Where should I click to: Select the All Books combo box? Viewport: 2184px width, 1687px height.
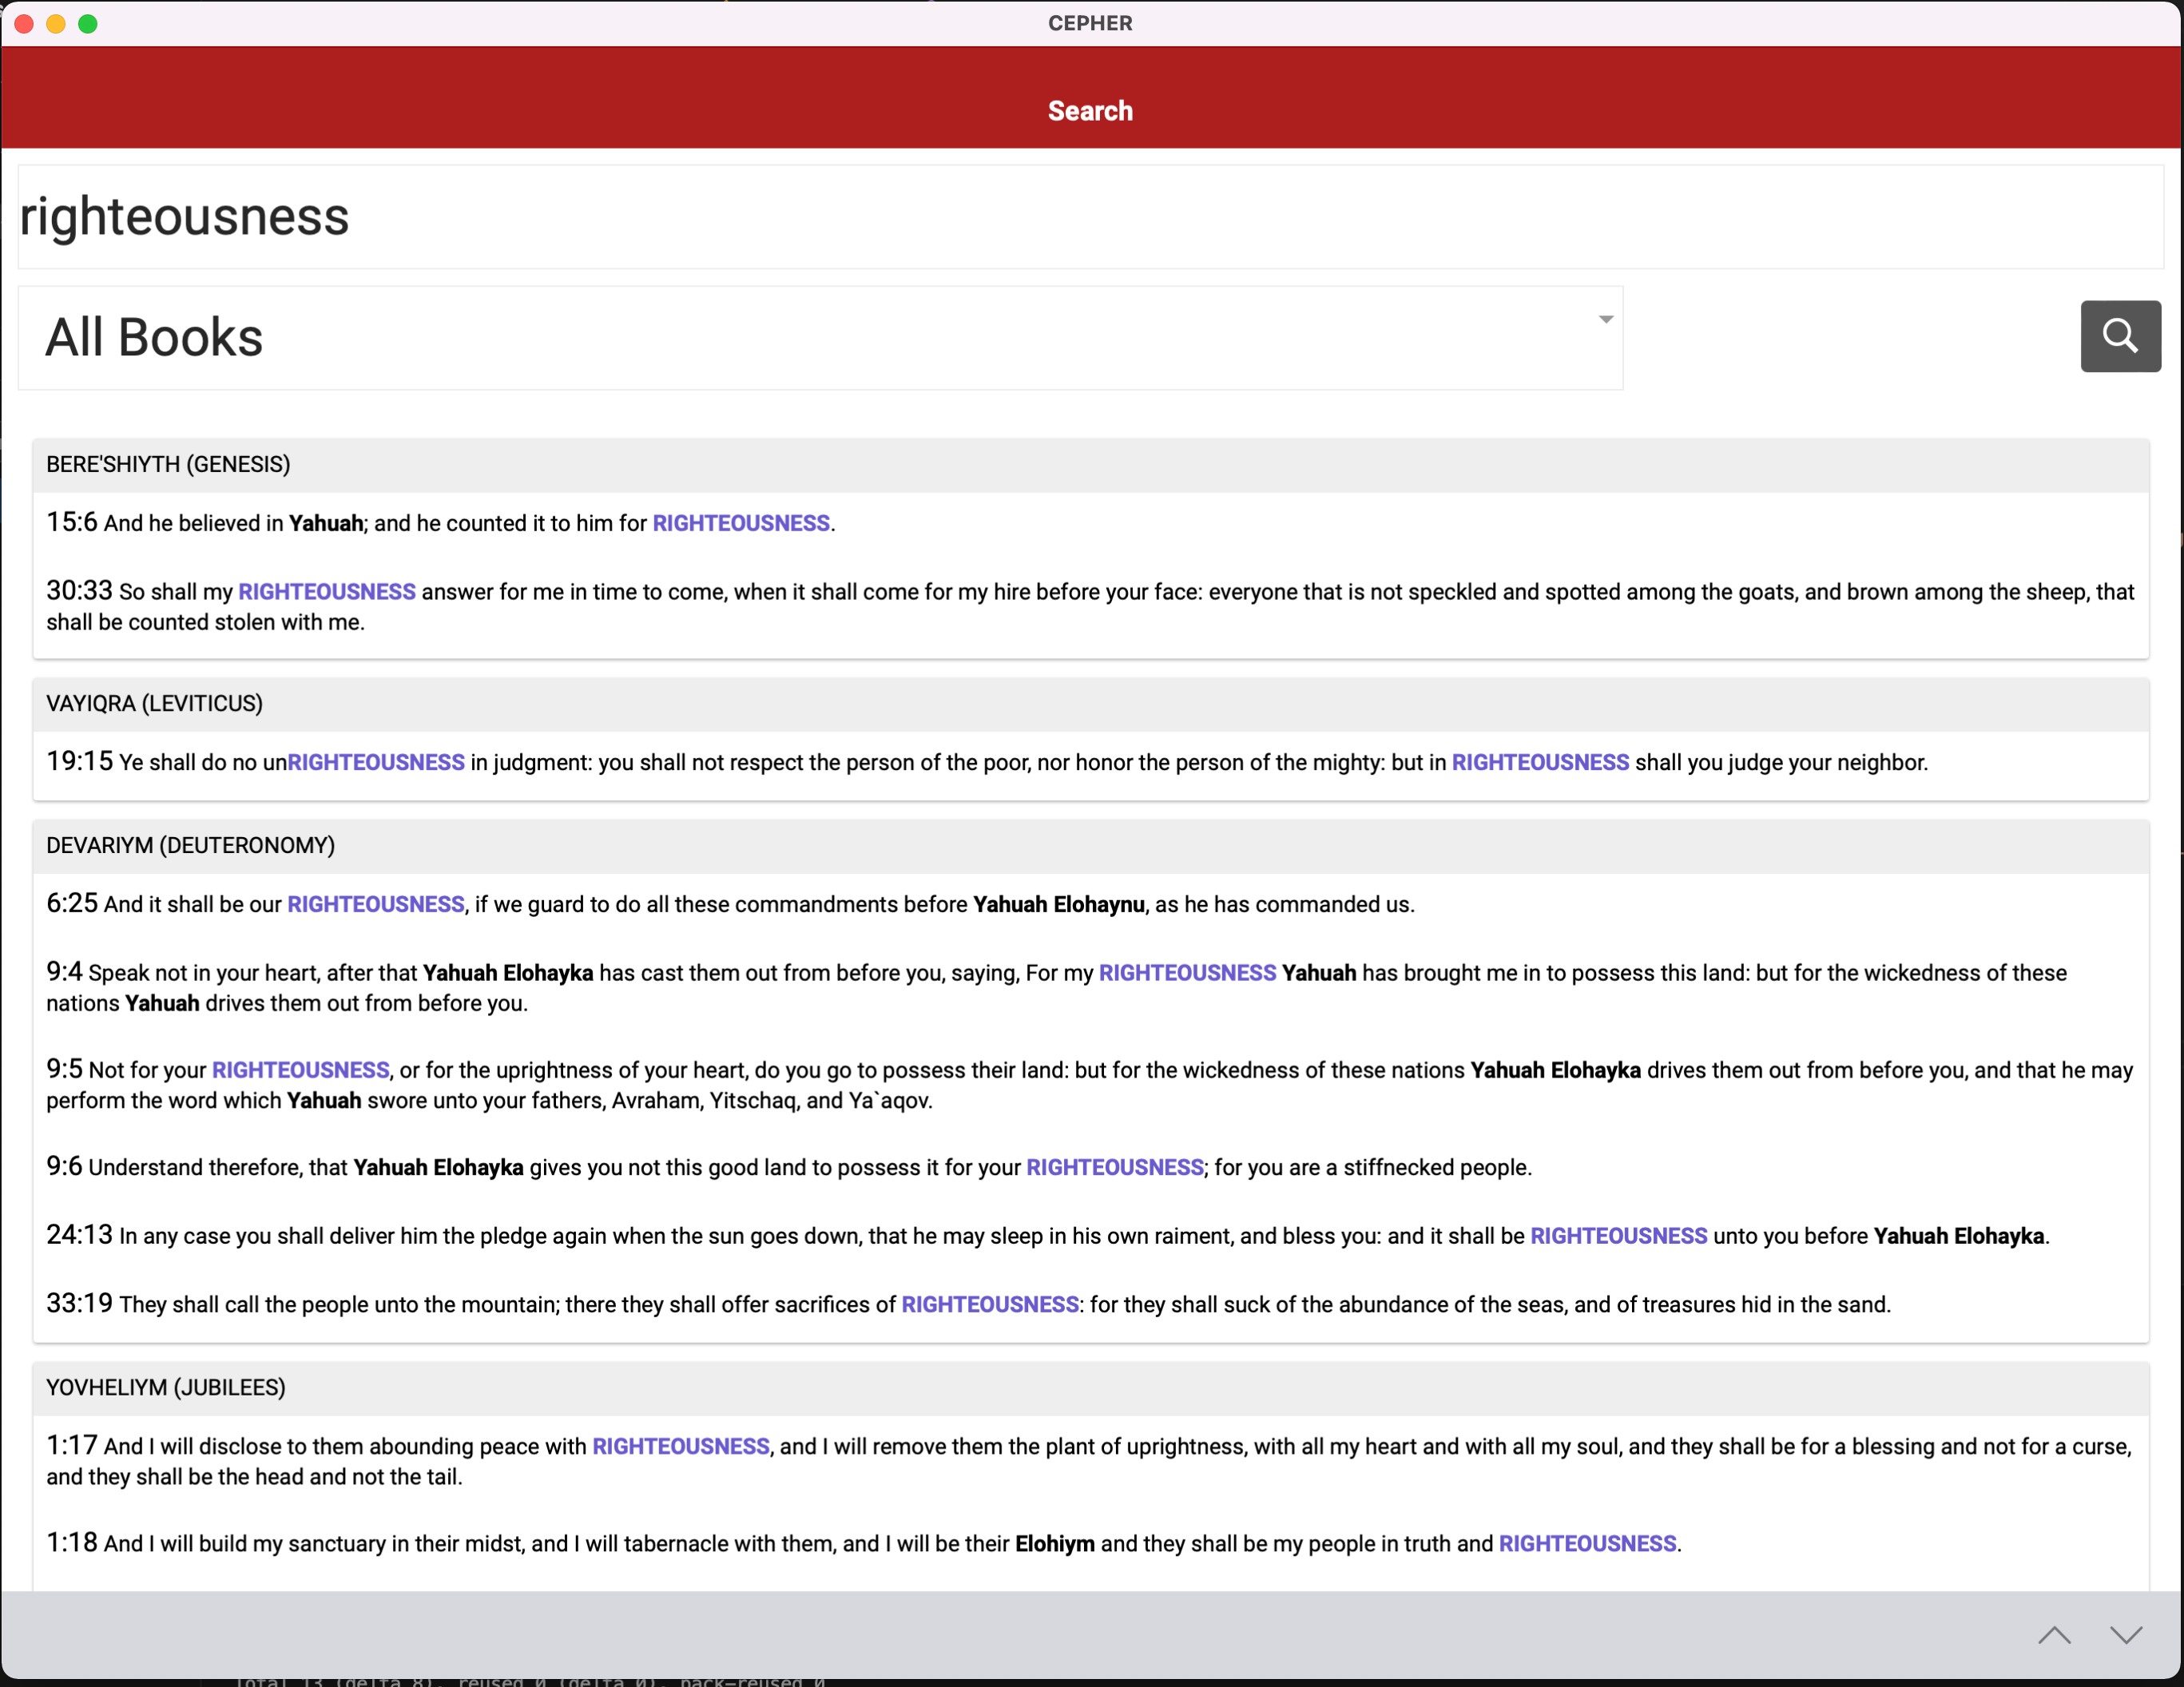[820, 338]
